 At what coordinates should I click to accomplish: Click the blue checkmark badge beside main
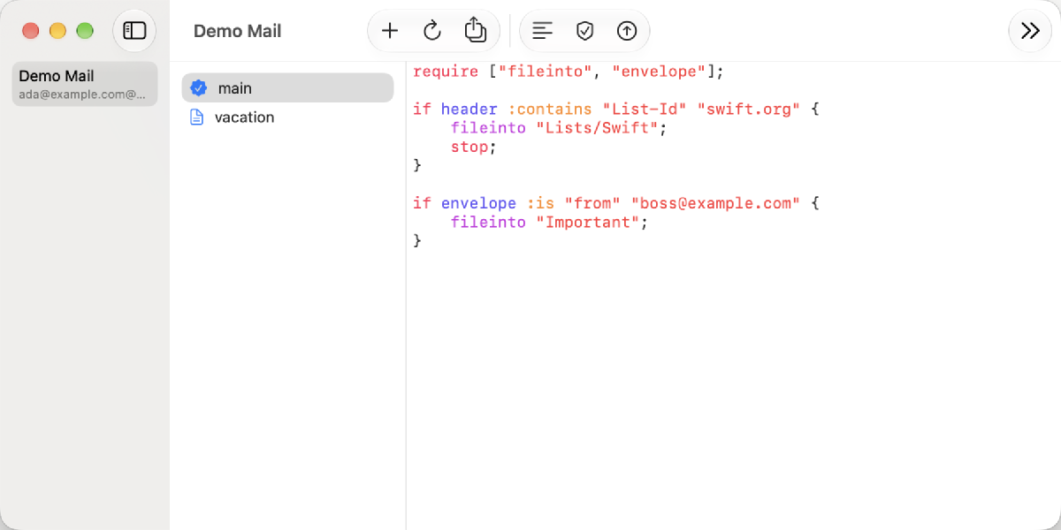[x=199, y=87]
